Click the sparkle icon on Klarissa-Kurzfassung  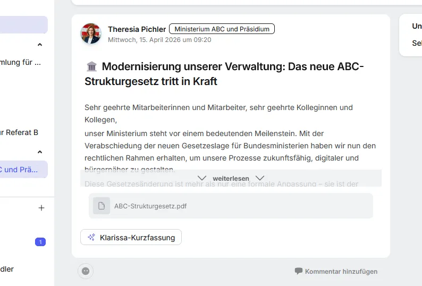(91, 237)
